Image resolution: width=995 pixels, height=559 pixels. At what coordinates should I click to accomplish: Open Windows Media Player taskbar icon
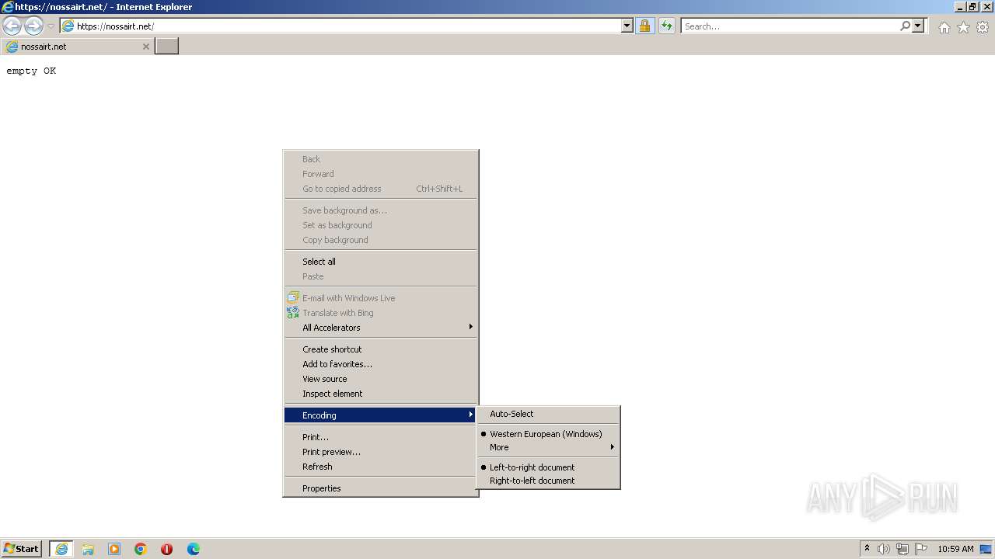(x=114, y=549)
